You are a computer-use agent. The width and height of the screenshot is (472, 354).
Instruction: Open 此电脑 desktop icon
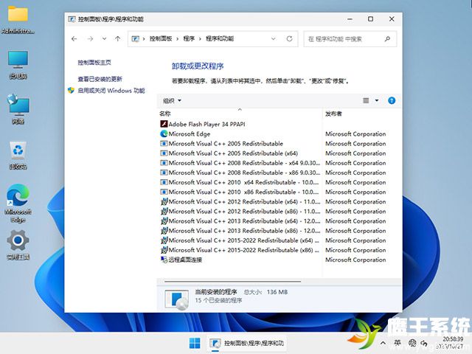tap(18, 64)
